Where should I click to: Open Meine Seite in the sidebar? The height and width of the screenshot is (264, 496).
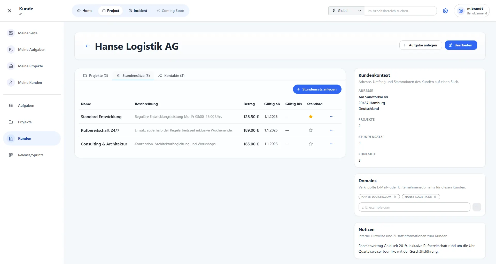coord(32,33)
